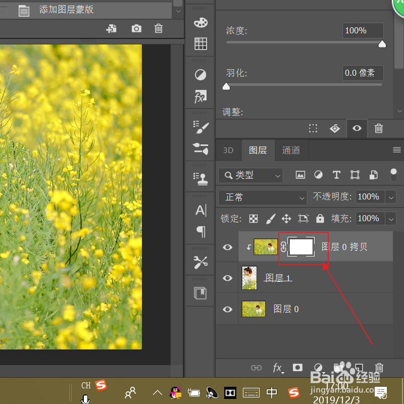
Task: Add layer mask button at bottom
Action: 297,368
